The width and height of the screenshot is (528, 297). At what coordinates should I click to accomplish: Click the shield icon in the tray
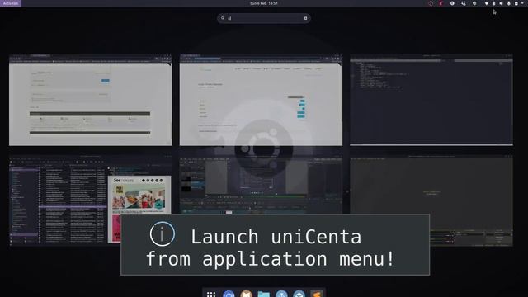474,3
